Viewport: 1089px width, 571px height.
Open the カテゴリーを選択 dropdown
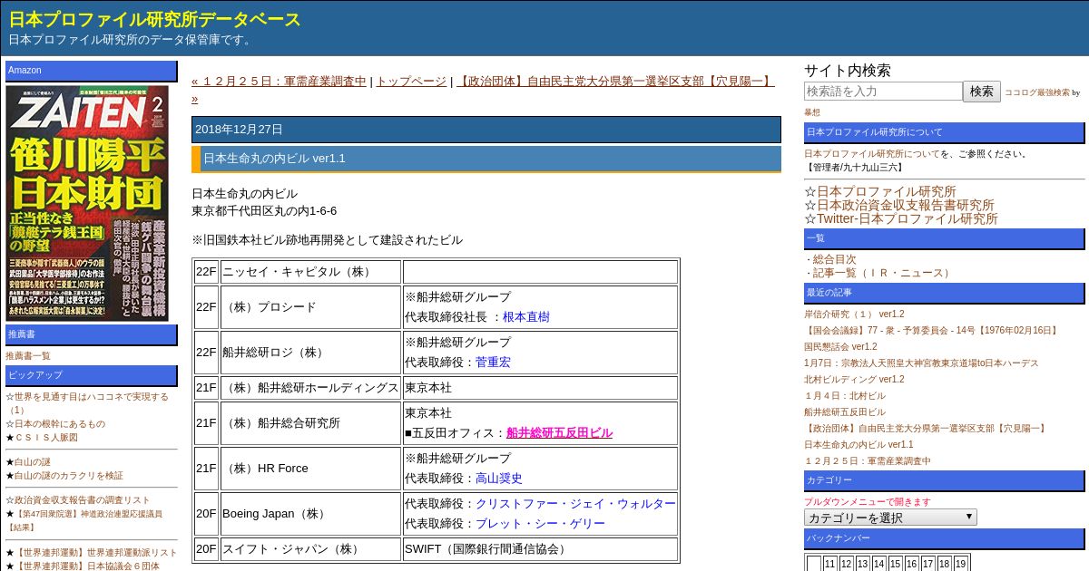coord(890,518)
